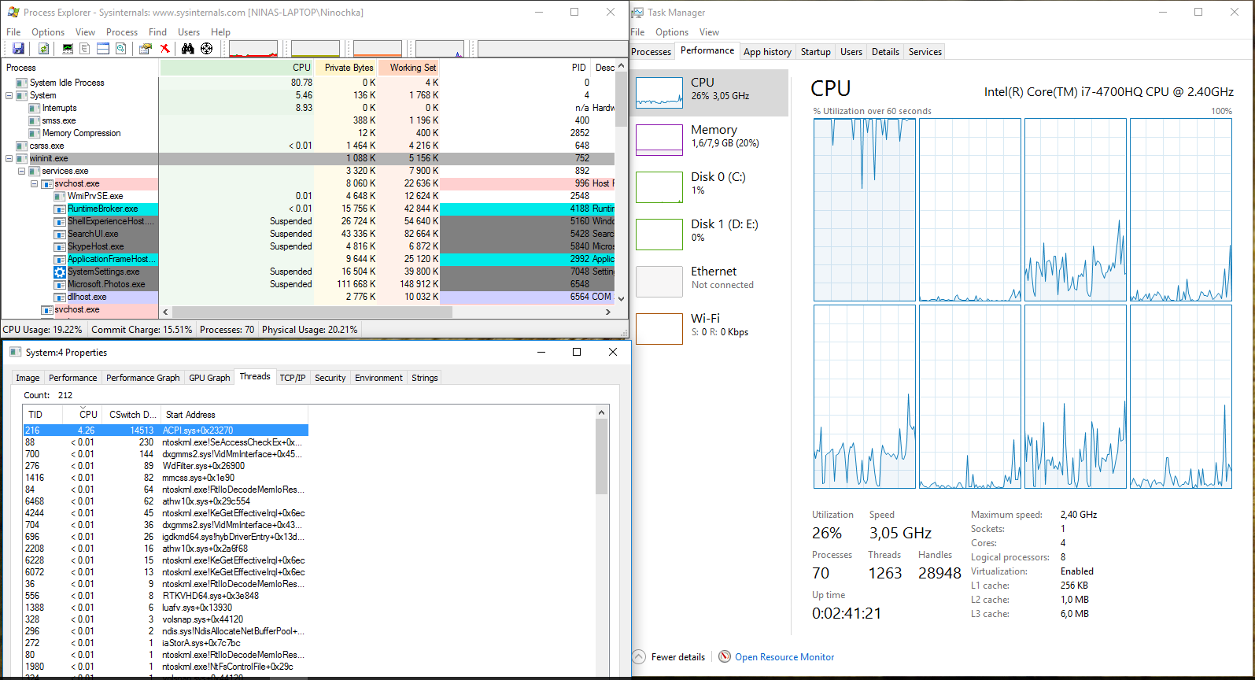Select the Microsoft.Photos.exe process row
1255x680 pixels.
[x=308, y=284]
